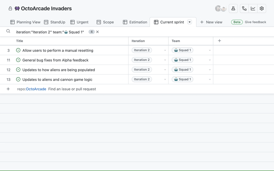Screen dimensions: 274x171
Task: Open project settings gear icon
Action: click(262, 8)
